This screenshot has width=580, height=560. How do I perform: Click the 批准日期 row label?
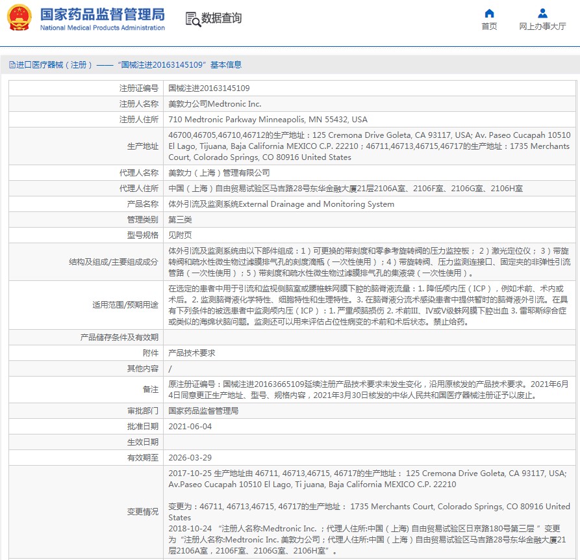pos(143,426)
